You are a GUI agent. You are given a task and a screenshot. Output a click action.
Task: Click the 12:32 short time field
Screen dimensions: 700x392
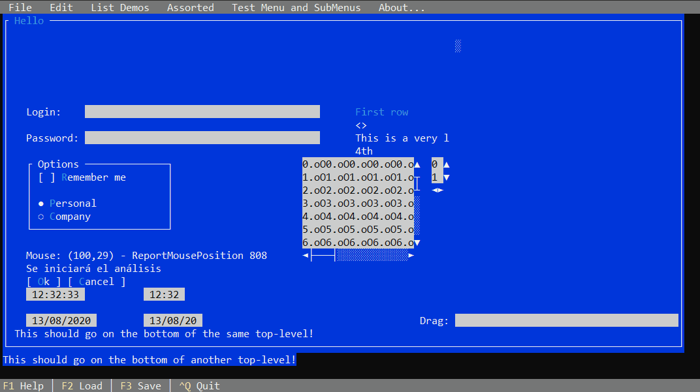point(165,294)
